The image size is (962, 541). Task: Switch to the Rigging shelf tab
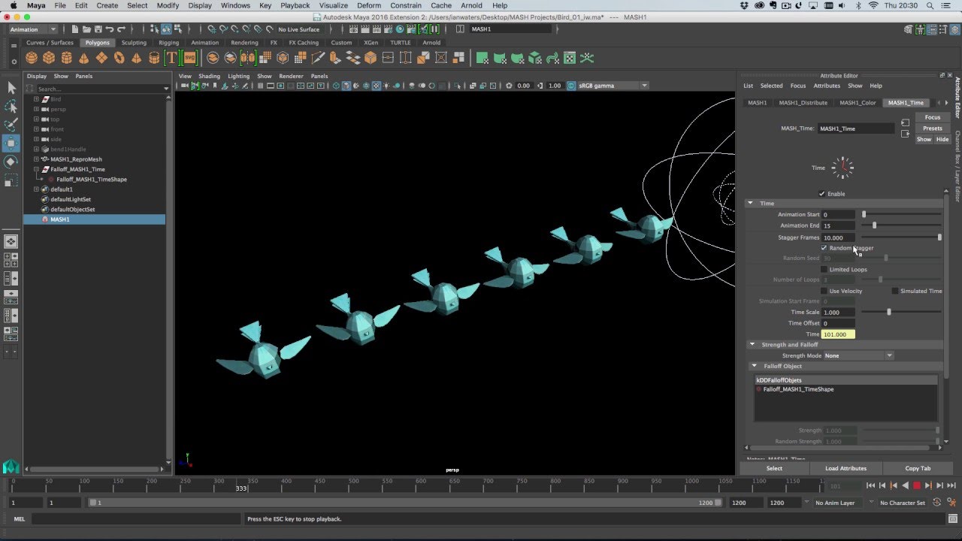[x=168, y=43]
